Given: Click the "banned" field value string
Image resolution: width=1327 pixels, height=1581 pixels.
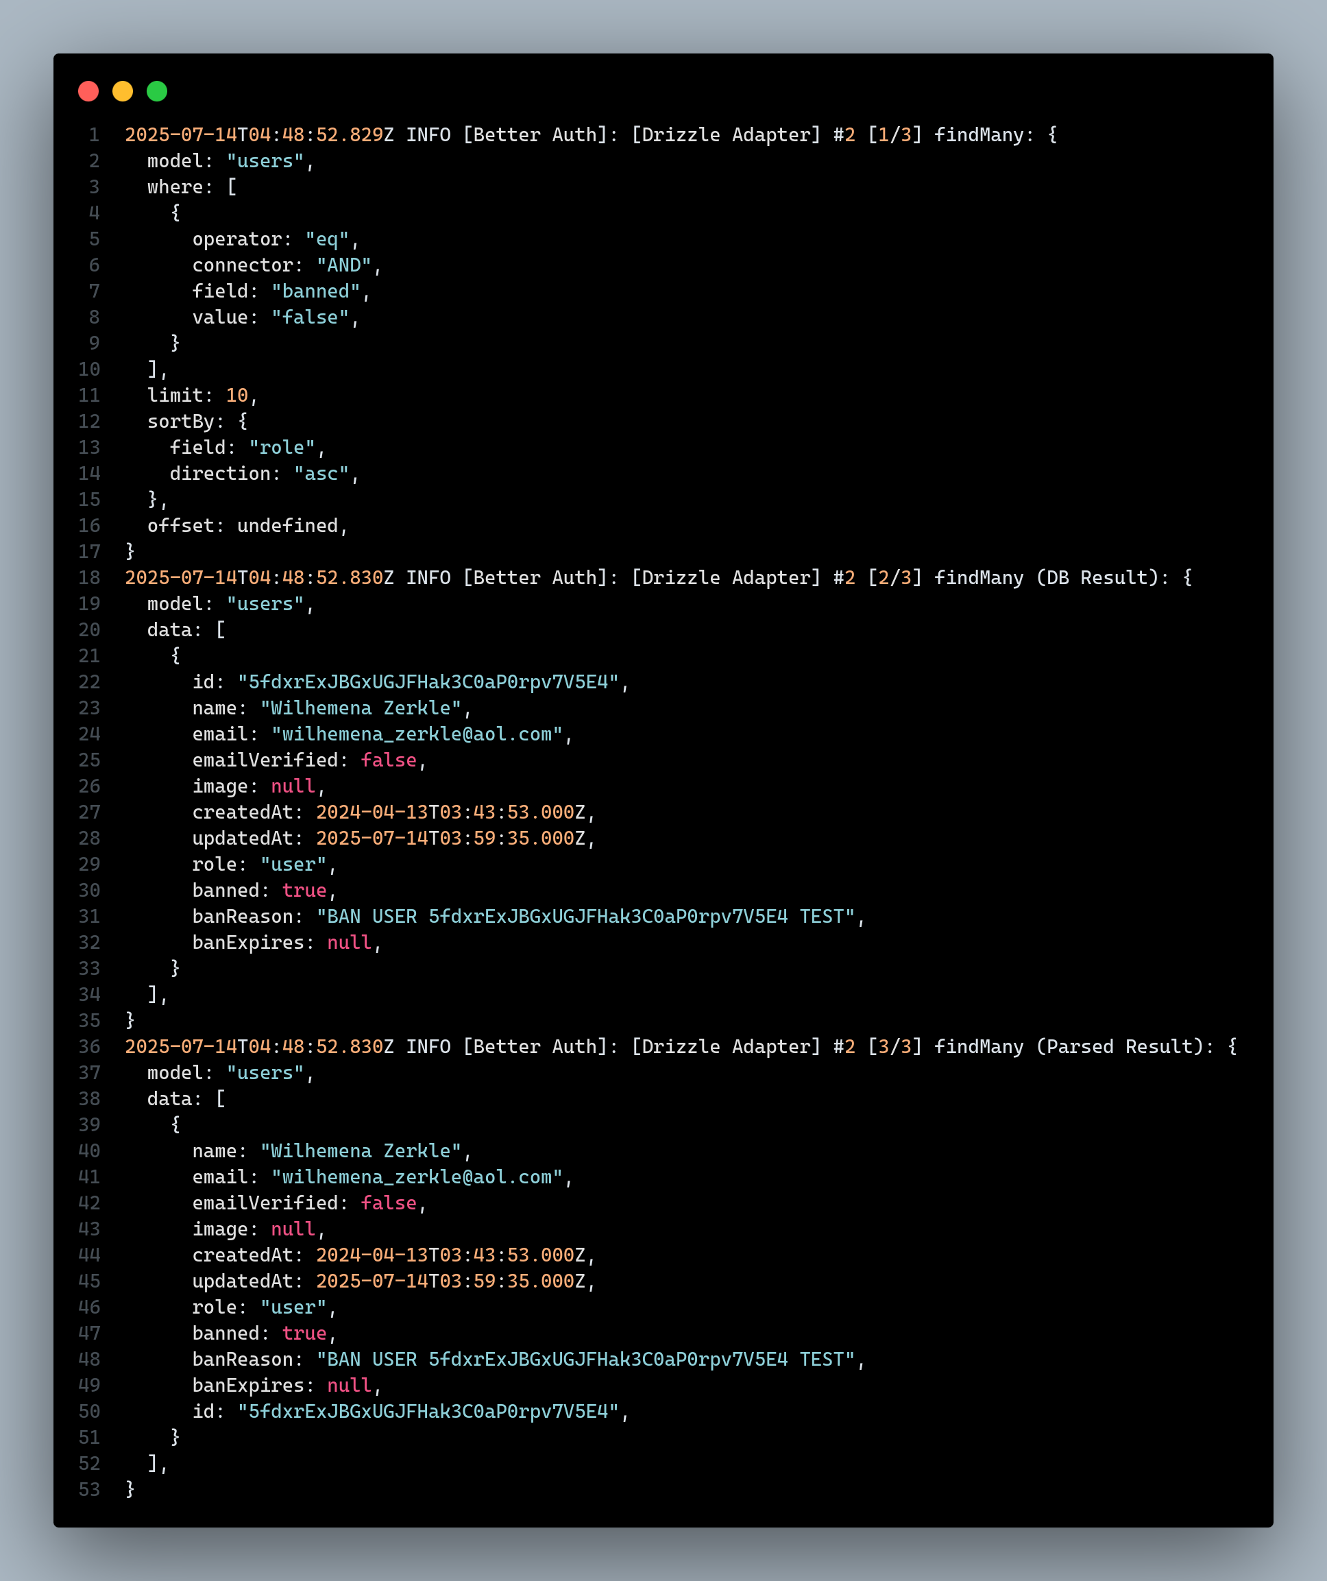Looking at the screenshot, I should [x=315, y=291].
